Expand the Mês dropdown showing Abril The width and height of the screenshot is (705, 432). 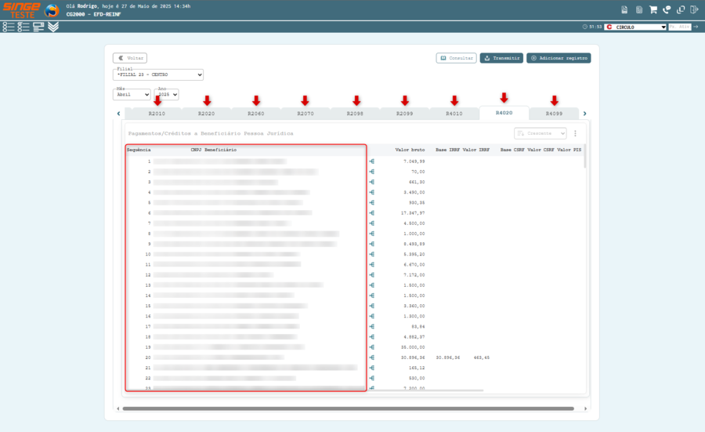(132, 95)
